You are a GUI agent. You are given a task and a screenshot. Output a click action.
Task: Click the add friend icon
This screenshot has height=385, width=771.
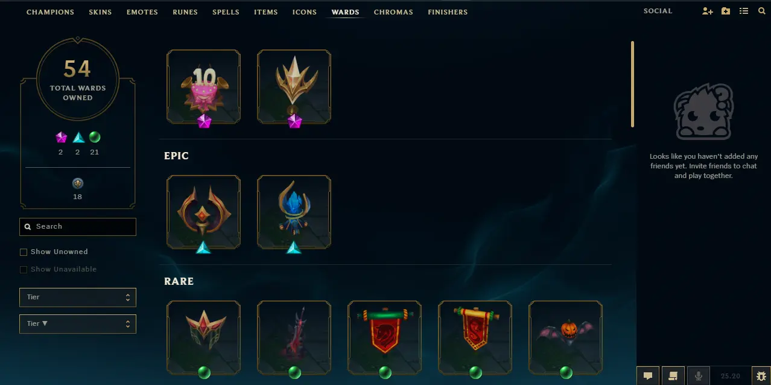pos(708,11)
